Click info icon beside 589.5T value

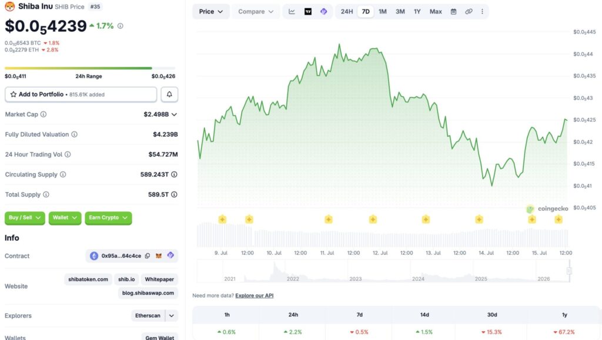(x=174, y=194)
